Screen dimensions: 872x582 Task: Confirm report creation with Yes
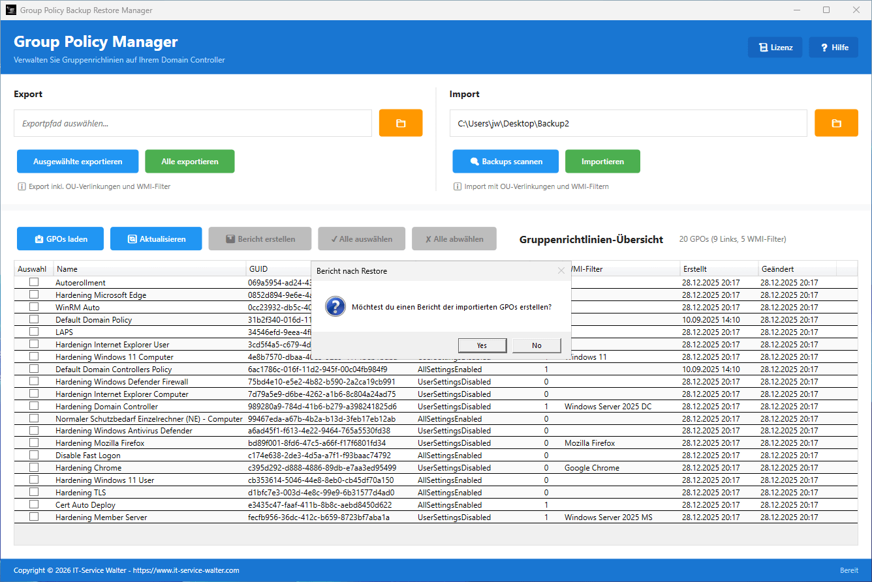coord(482,345)
